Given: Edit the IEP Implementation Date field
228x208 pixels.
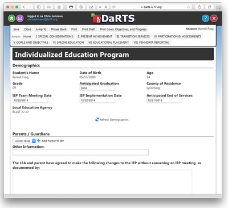Looking at the screenshot, I should 97,101.
